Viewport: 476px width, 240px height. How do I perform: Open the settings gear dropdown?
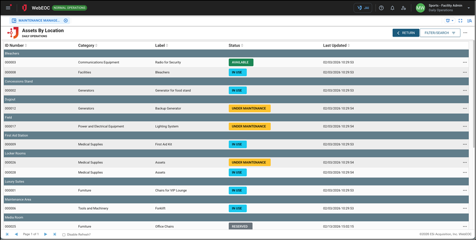point(449,21)
